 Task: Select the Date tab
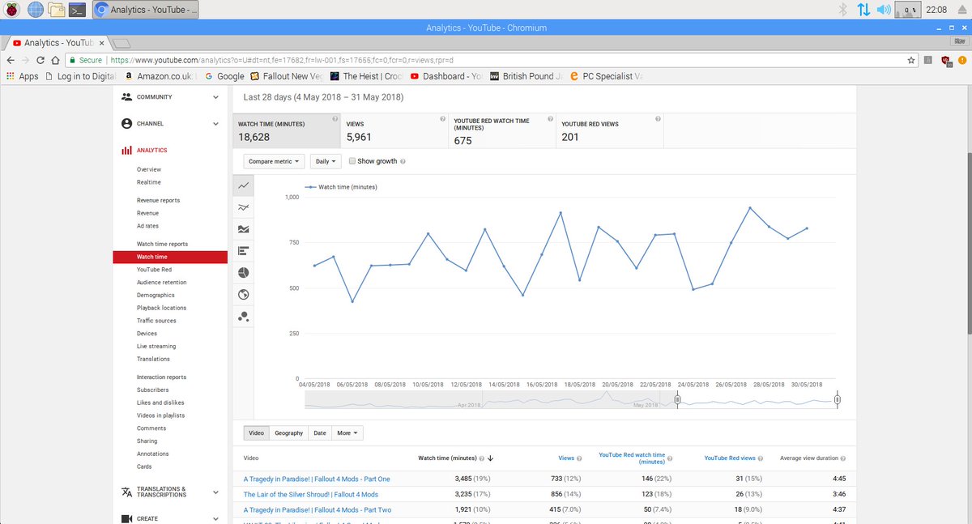tap(320, 433)
